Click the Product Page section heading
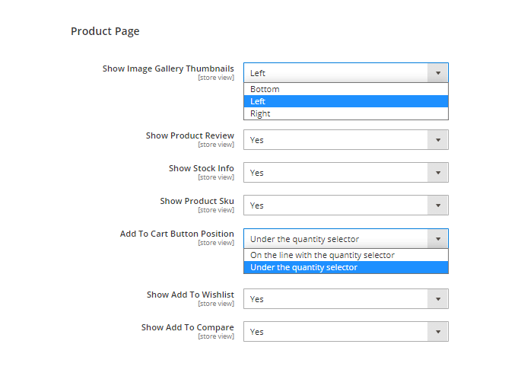 coord(105,31)
